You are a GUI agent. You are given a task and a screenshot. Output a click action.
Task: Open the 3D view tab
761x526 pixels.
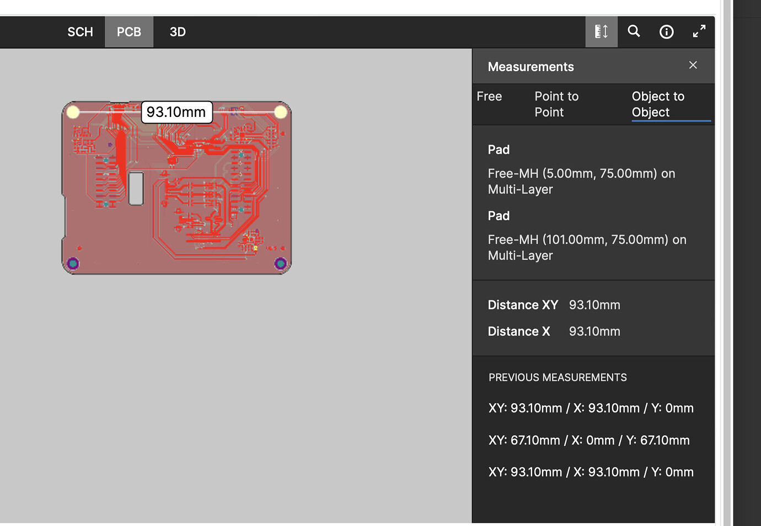[x=178, y=31]
